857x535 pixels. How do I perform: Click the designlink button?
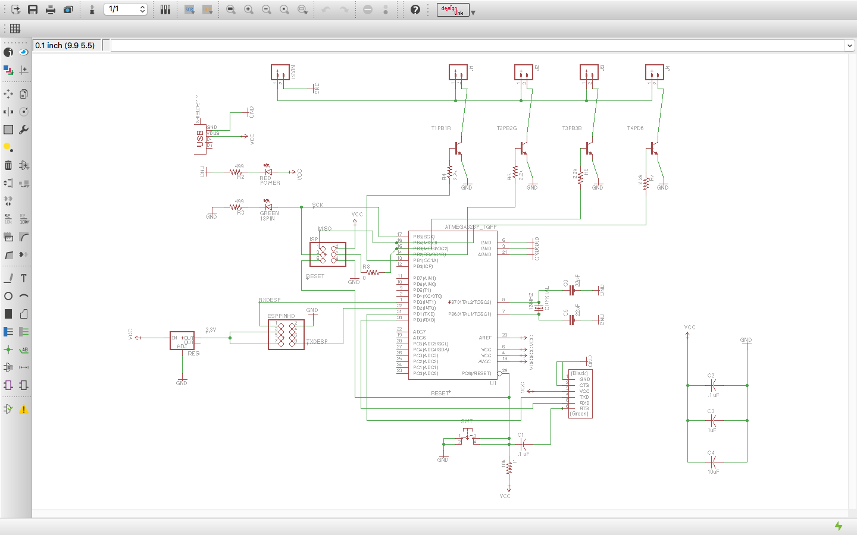pyautogui.click(x=453, y=10)
